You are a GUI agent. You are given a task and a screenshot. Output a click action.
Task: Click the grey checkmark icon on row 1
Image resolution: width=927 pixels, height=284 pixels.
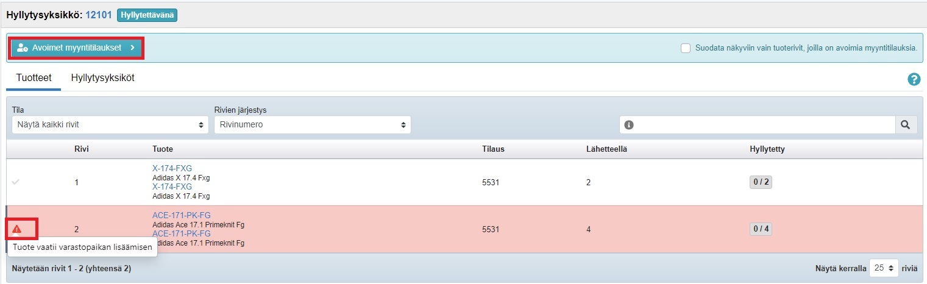coord(16,182)
